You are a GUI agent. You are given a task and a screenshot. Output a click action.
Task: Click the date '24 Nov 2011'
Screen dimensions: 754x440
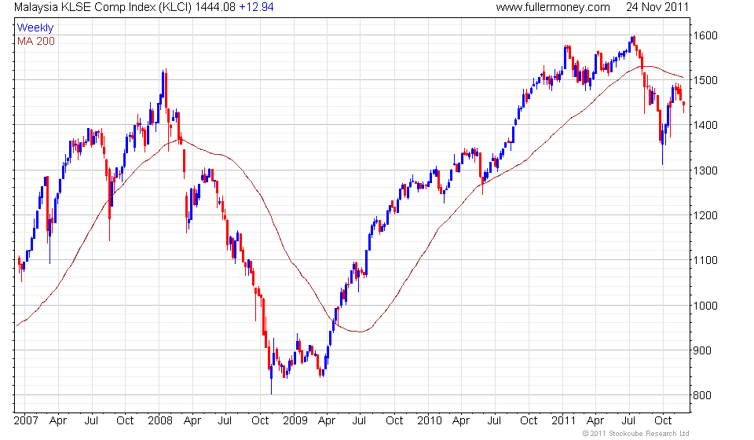[x=657, y=7]
